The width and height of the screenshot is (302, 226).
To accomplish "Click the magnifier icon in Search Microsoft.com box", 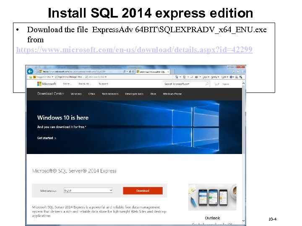I will [207, 84].
